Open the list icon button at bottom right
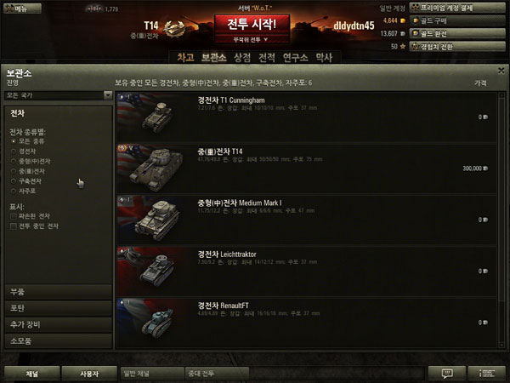Viewport: 510px width, 383px height. 486,374
